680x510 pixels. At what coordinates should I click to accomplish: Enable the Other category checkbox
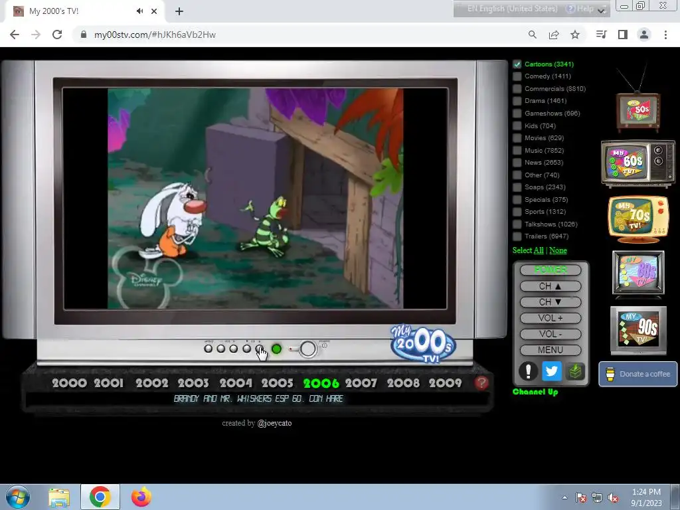[517, 175]
